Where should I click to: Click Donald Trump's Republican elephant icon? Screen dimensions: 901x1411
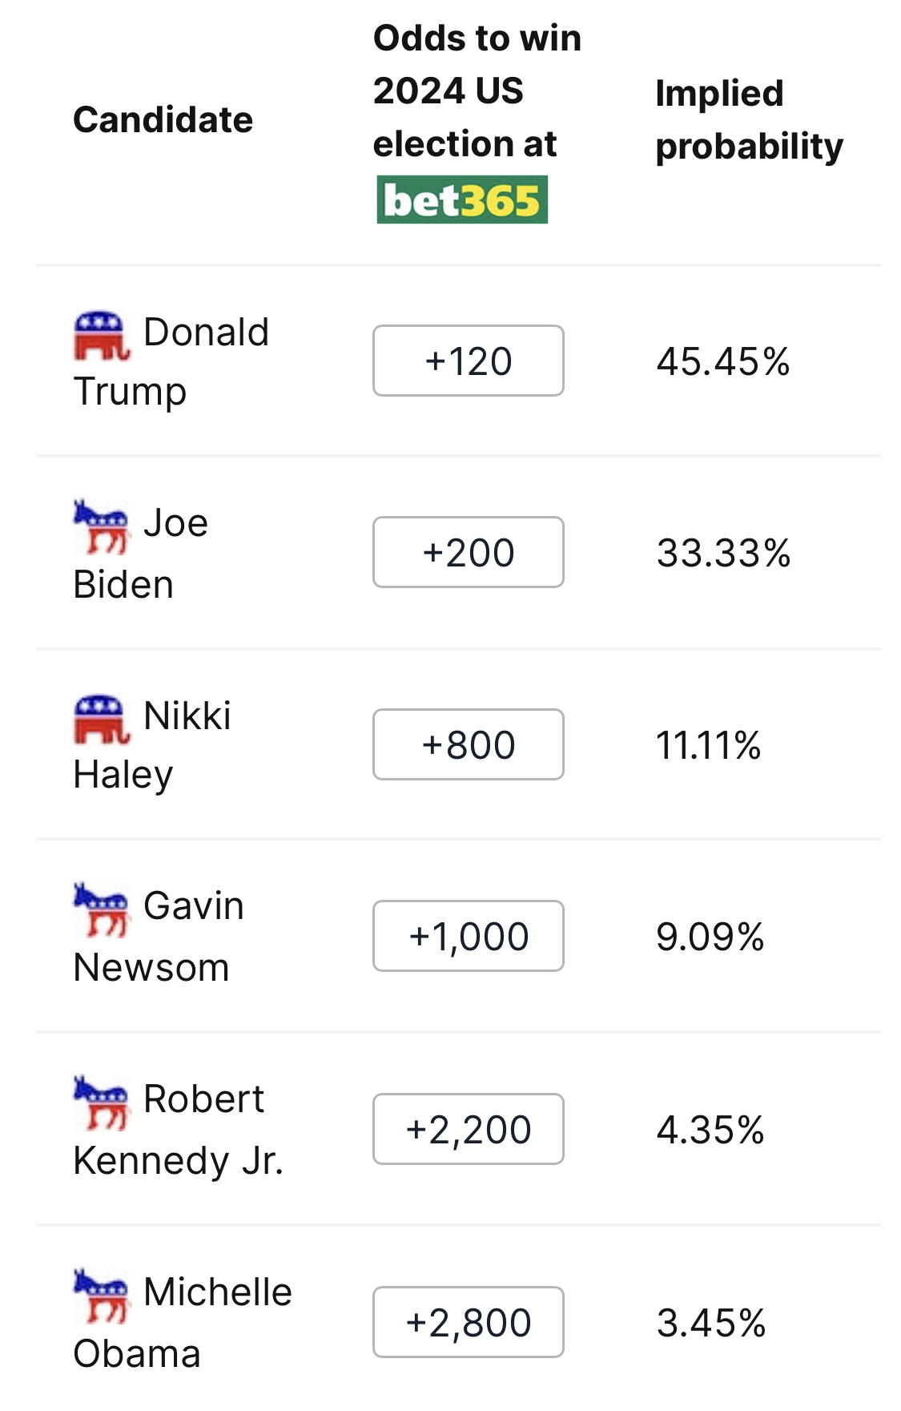(101, 336)
